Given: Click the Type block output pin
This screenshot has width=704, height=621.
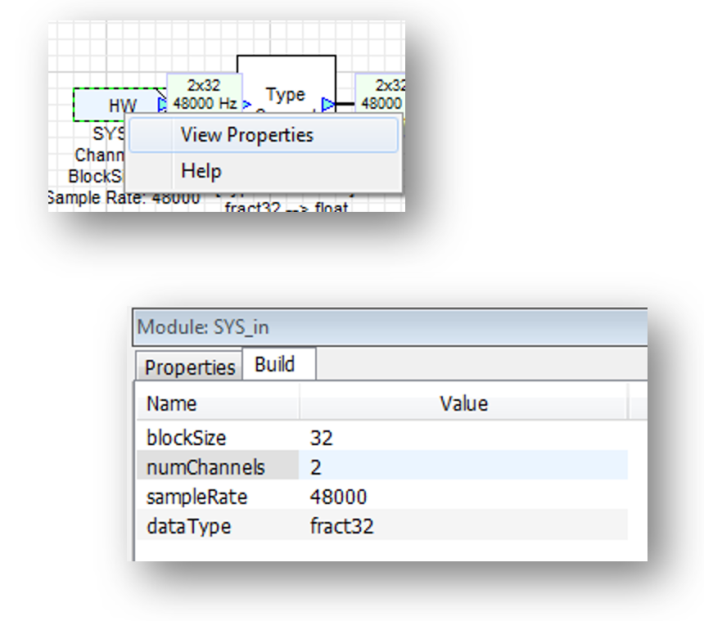Looking at the screenshot, I should tap(327, 105).
